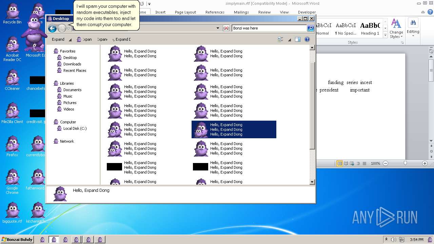Toggle the ruler button above Word scrollbar
The image size is (434, 244).
tap(431, 51)
